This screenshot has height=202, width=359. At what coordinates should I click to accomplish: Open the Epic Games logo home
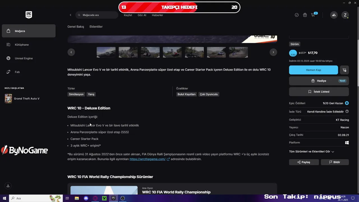click(x=29, y=15)
